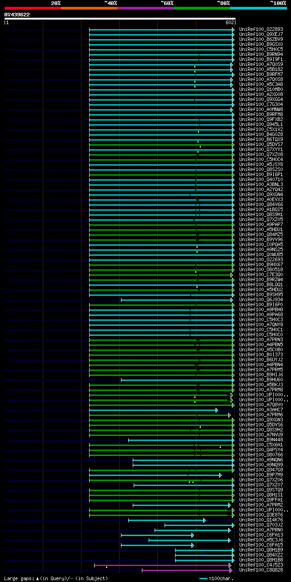The height and width of the screenshot is (582, 291).
Task: Open the UniRef100_A9PBH8 hit
Action: (x=261, y=309)
